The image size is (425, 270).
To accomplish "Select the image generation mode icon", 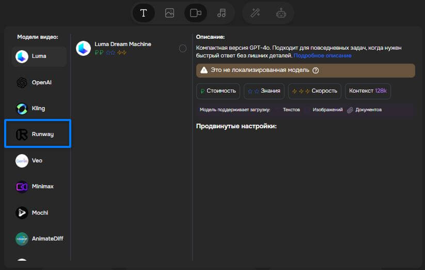I will [x=169, y=13].
